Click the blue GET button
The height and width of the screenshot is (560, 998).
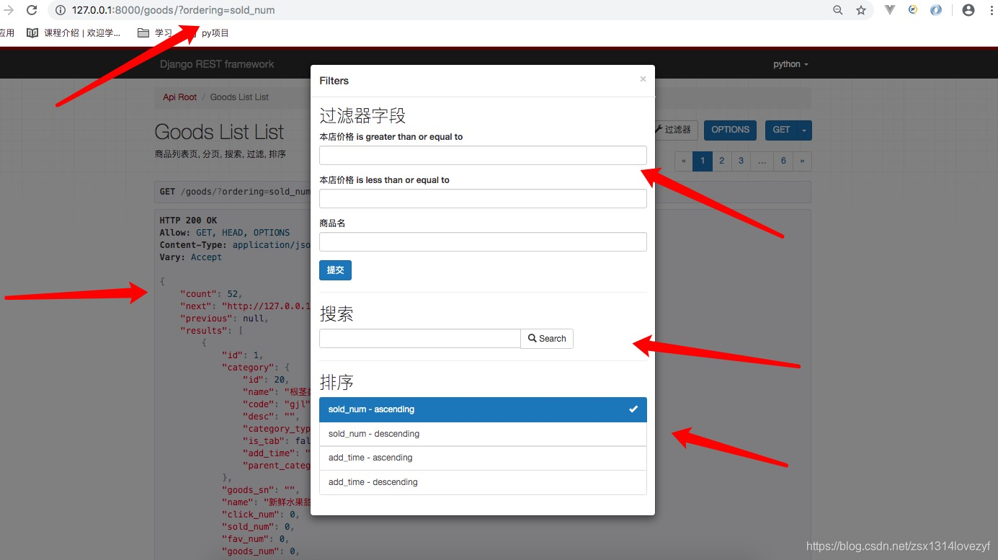point(781,130)
